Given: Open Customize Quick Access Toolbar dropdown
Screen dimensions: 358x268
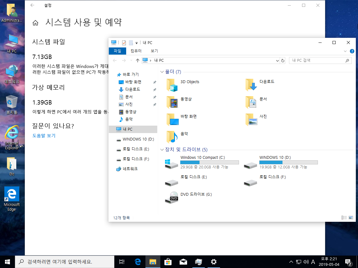Looking at the screenshot, I should [x=136, y=43].
